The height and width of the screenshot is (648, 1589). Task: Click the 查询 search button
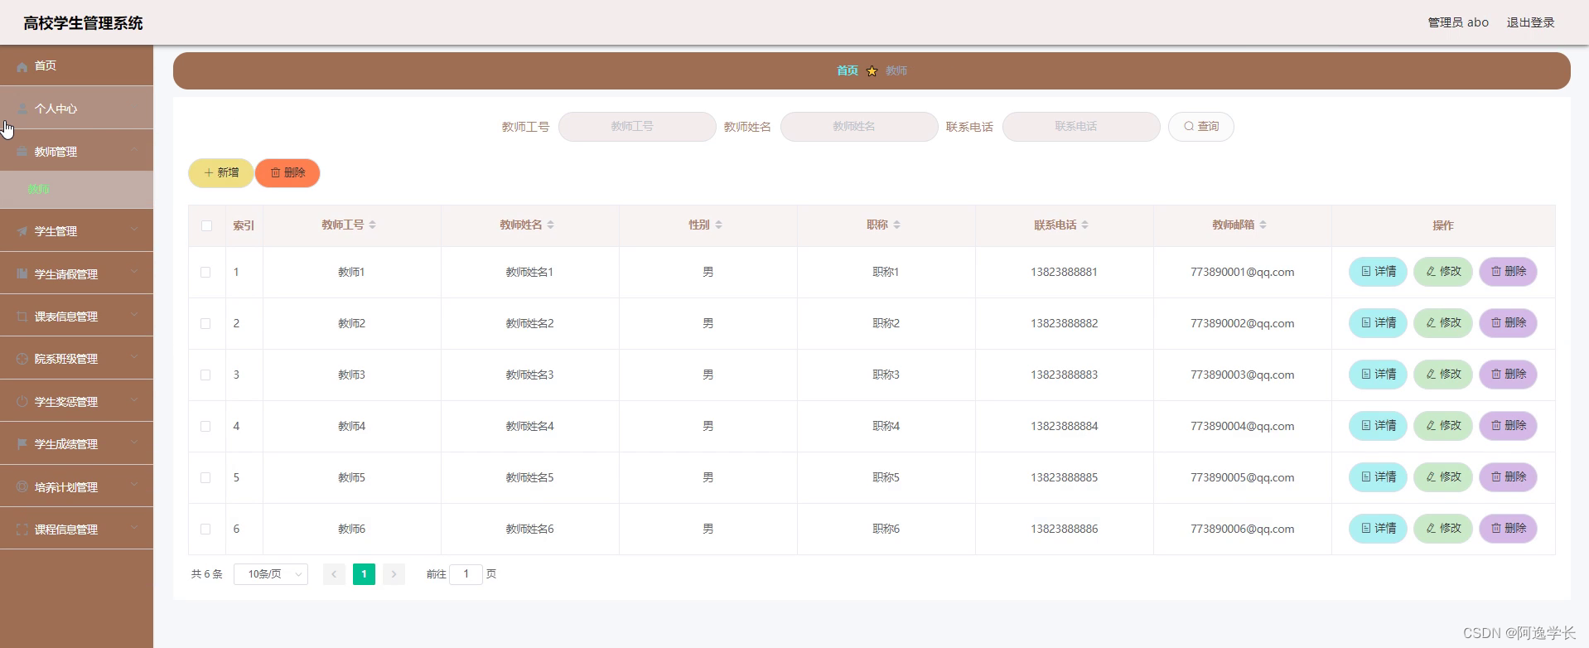[x=1200, y=127]
